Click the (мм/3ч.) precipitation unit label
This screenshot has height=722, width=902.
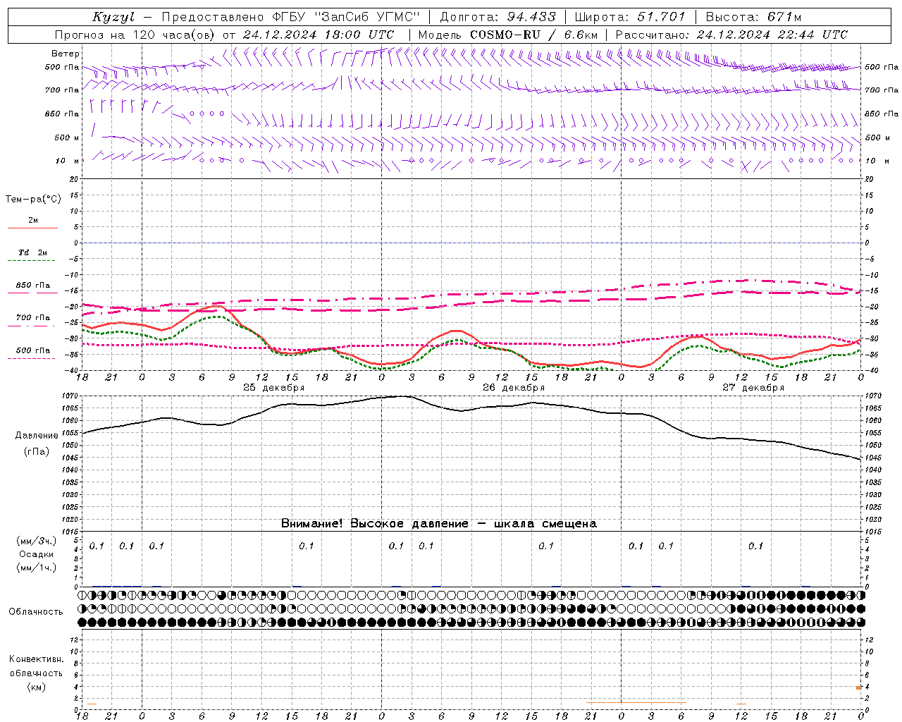[x=37, y=541]
